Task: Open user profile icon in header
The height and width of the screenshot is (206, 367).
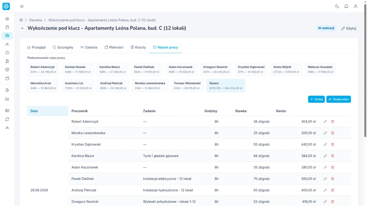Action: tap(355, 6)
